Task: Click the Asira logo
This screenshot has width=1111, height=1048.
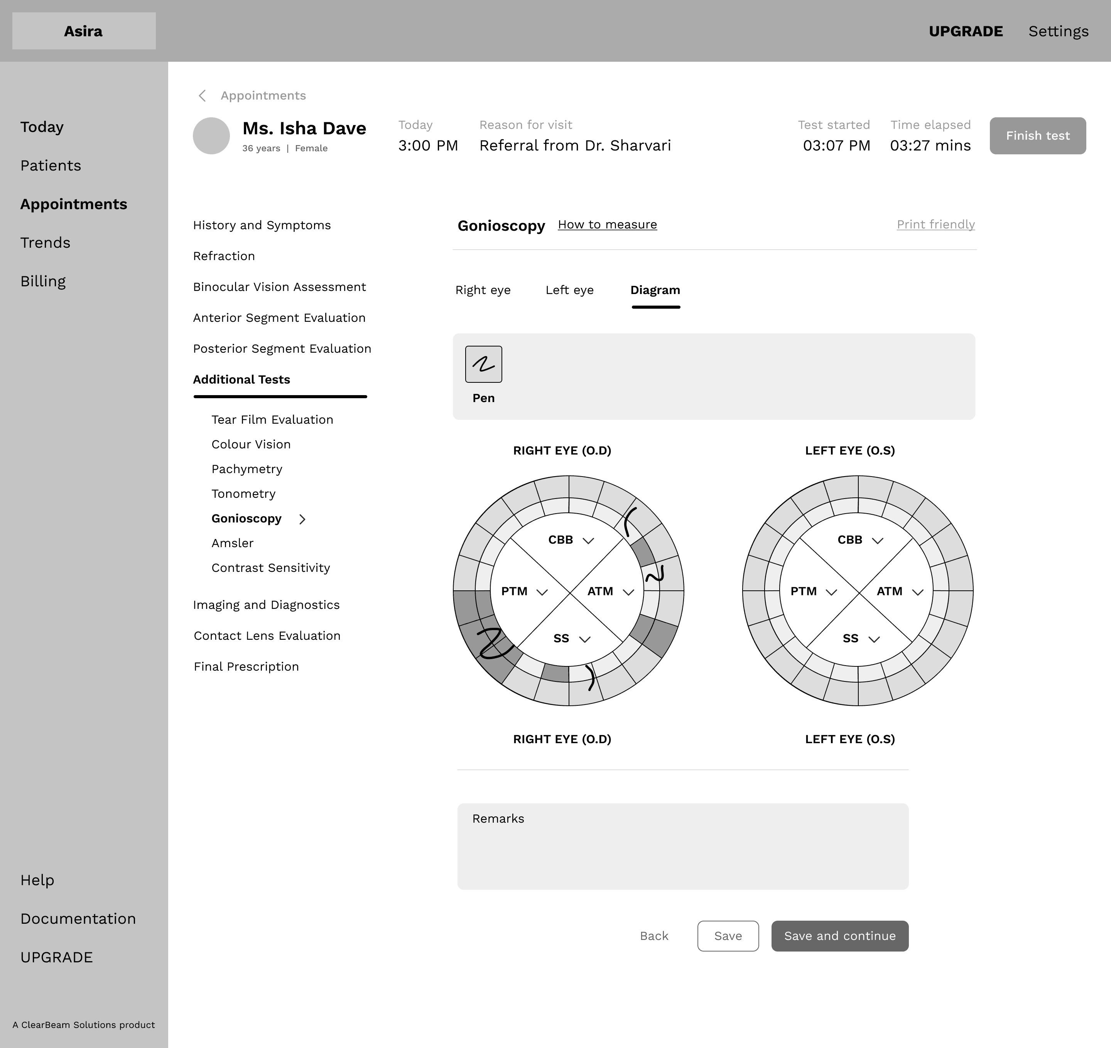Action: [84, 31]
